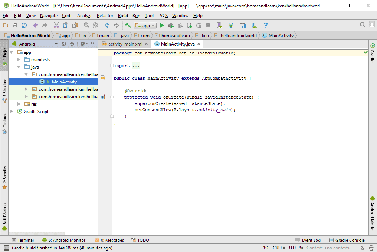Screen dimensions: 377x252
Task: Open the Refactor menu
Action: pos(105,16)
